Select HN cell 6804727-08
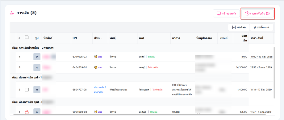The height and width of the screenshot is (120, 284). point(80,90)
